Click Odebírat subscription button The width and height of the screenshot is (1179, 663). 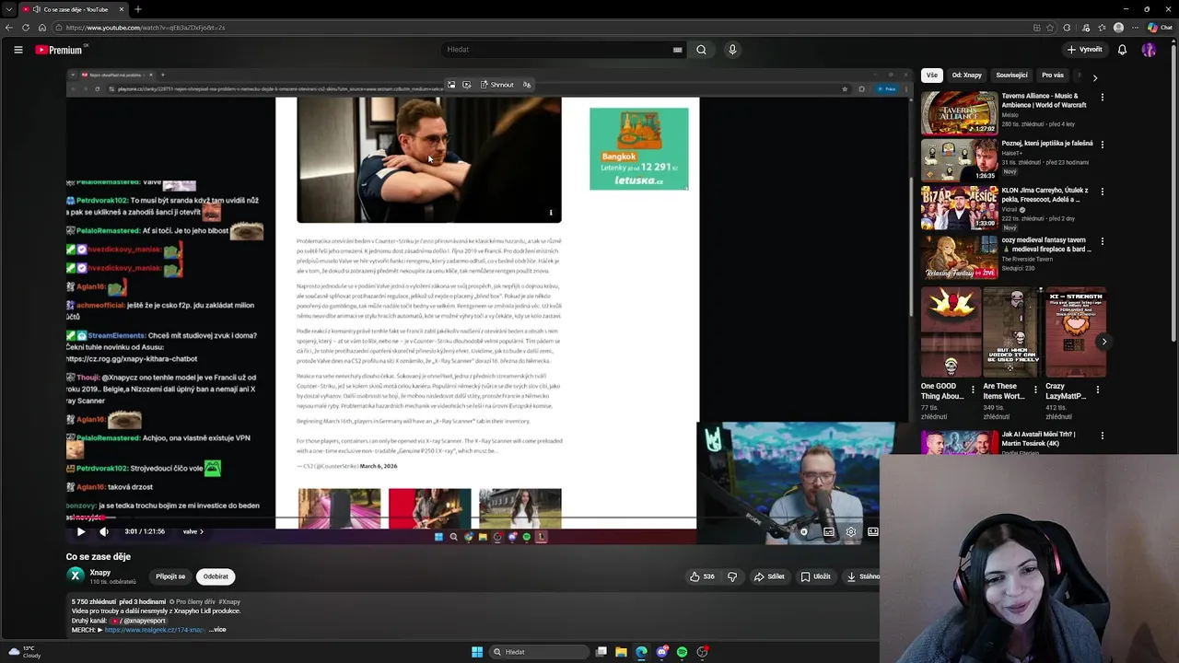tap(216, 576)
